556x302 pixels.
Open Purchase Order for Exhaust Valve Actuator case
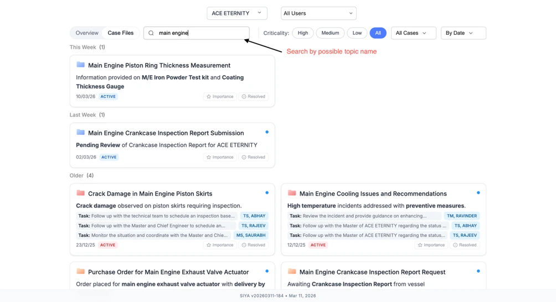pos(168,272)
